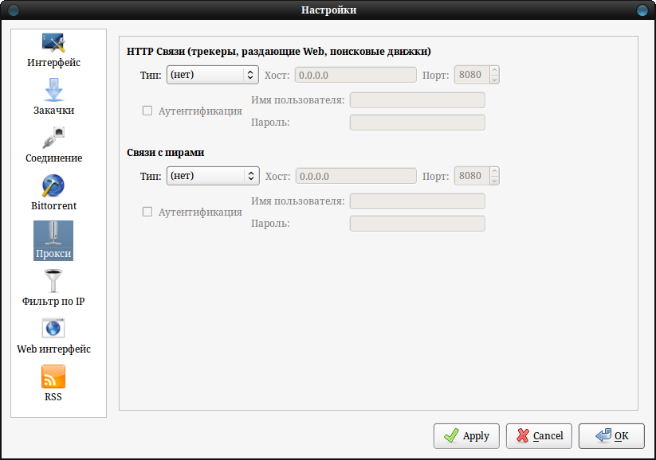The width and height of the screenshot is (656, 460).
Task: Switch to the Закачки label tab
Action: coord(53,111)
